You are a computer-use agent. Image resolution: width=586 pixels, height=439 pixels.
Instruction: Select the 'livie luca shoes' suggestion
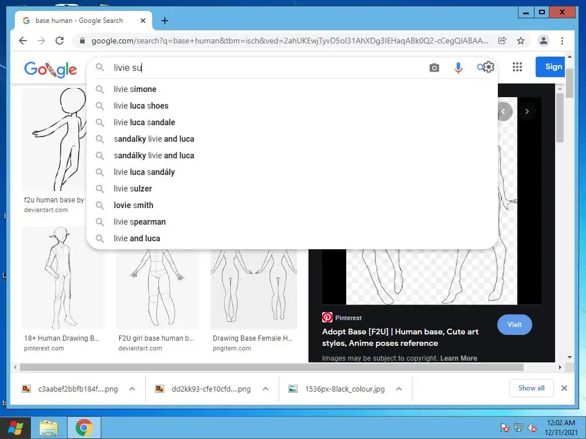tap(292, 106)
